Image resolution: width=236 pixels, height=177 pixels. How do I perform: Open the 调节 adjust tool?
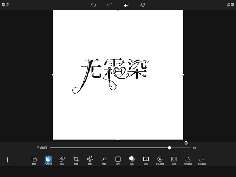tap(118, 160)
